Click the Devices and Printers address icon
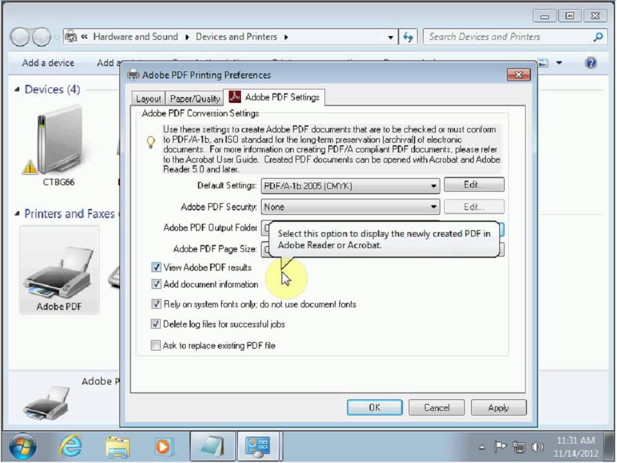617x463 pixels. 71,37
